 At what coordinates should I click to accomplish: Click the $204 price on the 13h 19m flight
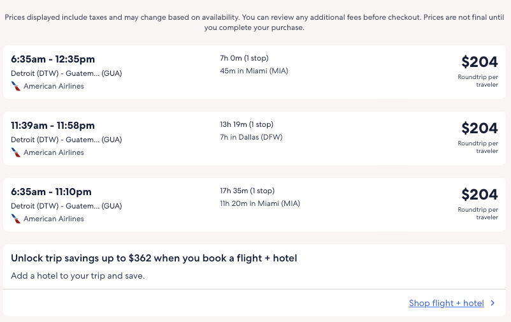[479, 128]
